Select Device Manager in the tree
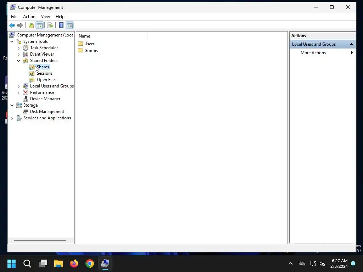 point(45,99)
